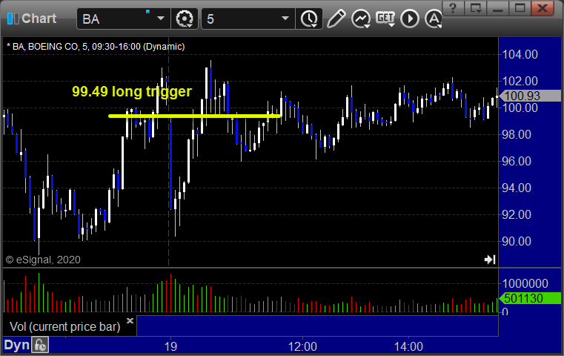The width and height of the screenshot is (564, 356).
Task: Click the 92.00 price axis label
Action: click(517, 214)
